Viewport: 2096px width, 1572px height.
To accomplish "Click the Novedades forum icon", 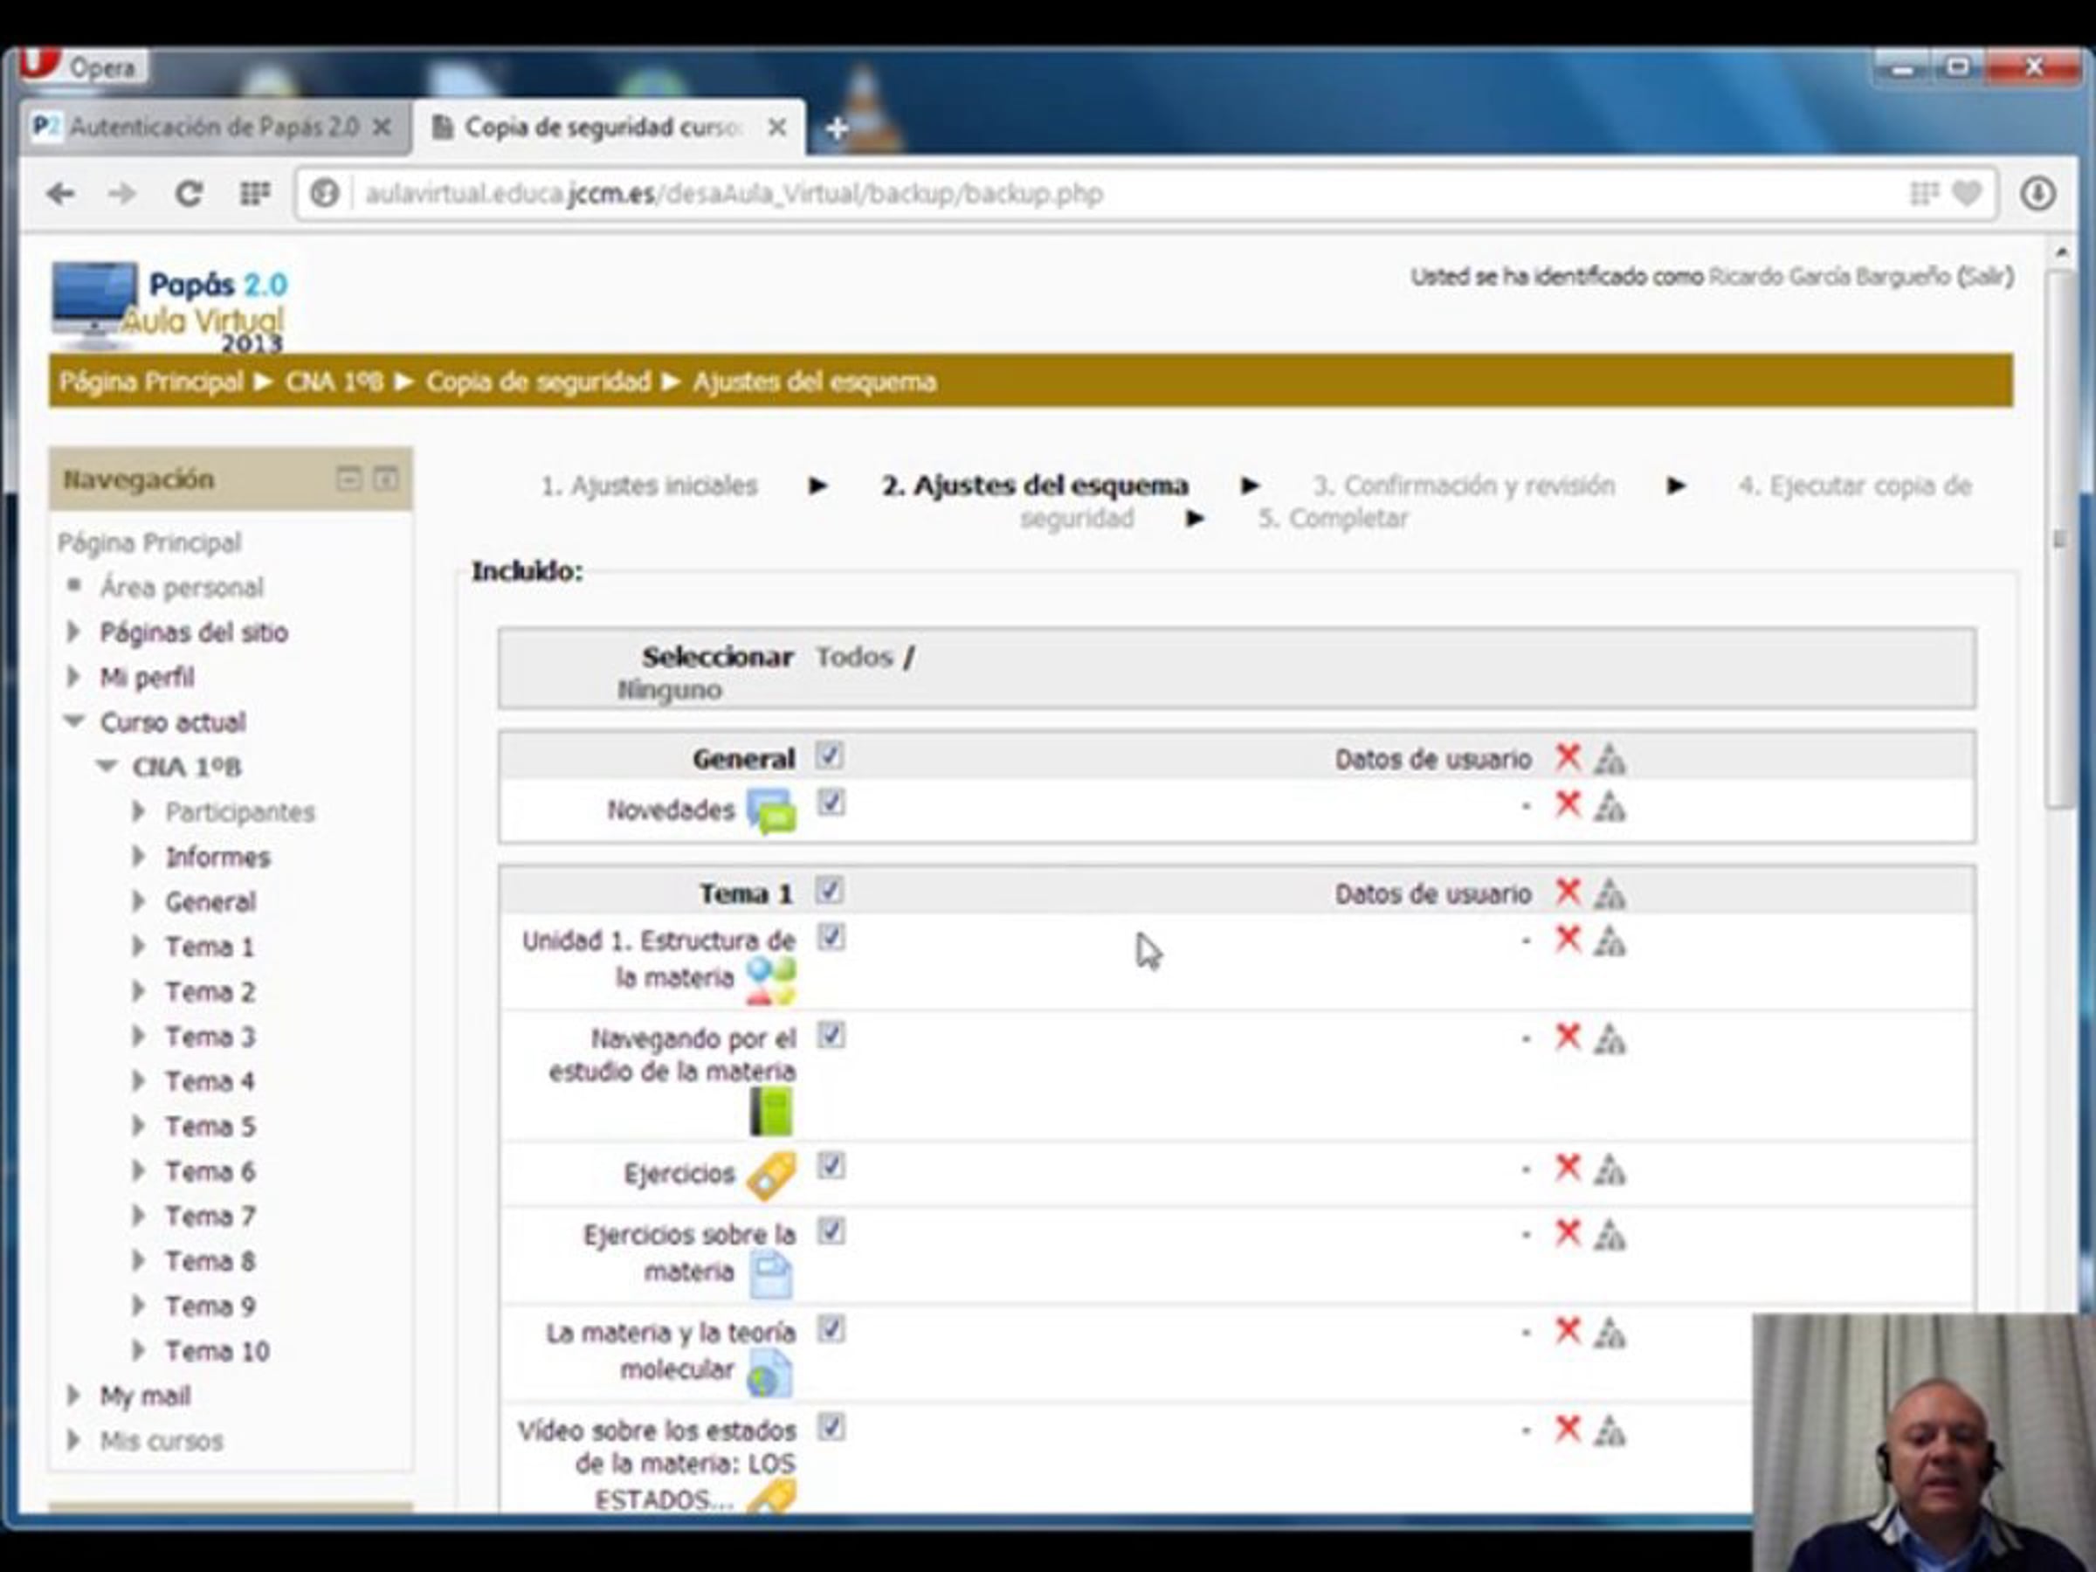I will tap(771, 811).
